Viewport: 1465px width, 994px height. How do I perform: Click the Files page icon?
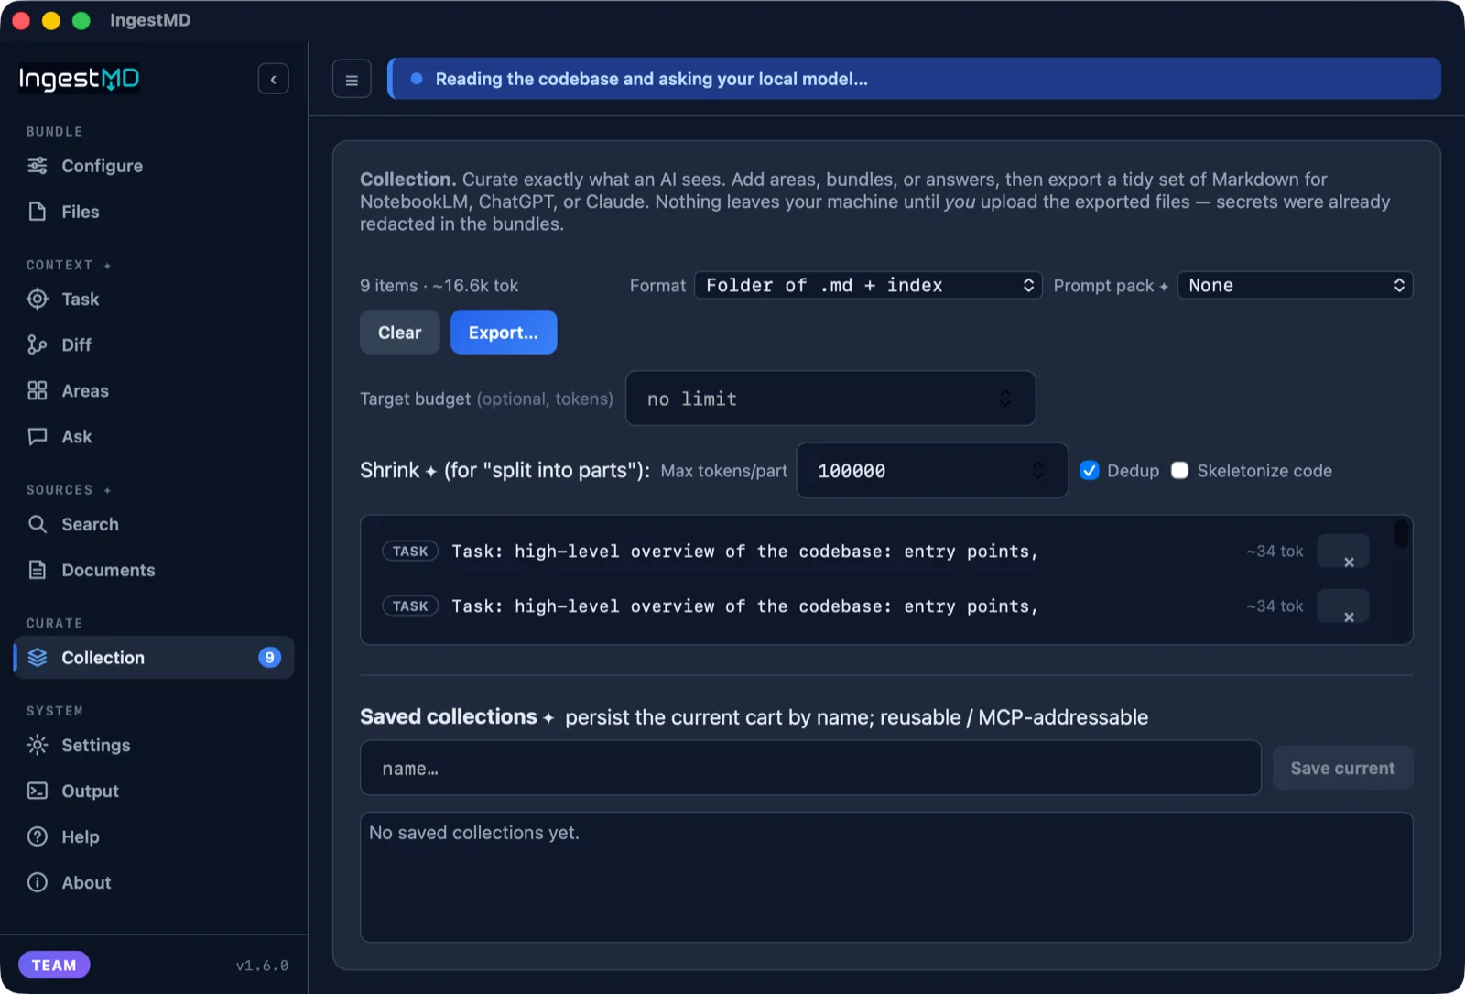coord(38,212)
